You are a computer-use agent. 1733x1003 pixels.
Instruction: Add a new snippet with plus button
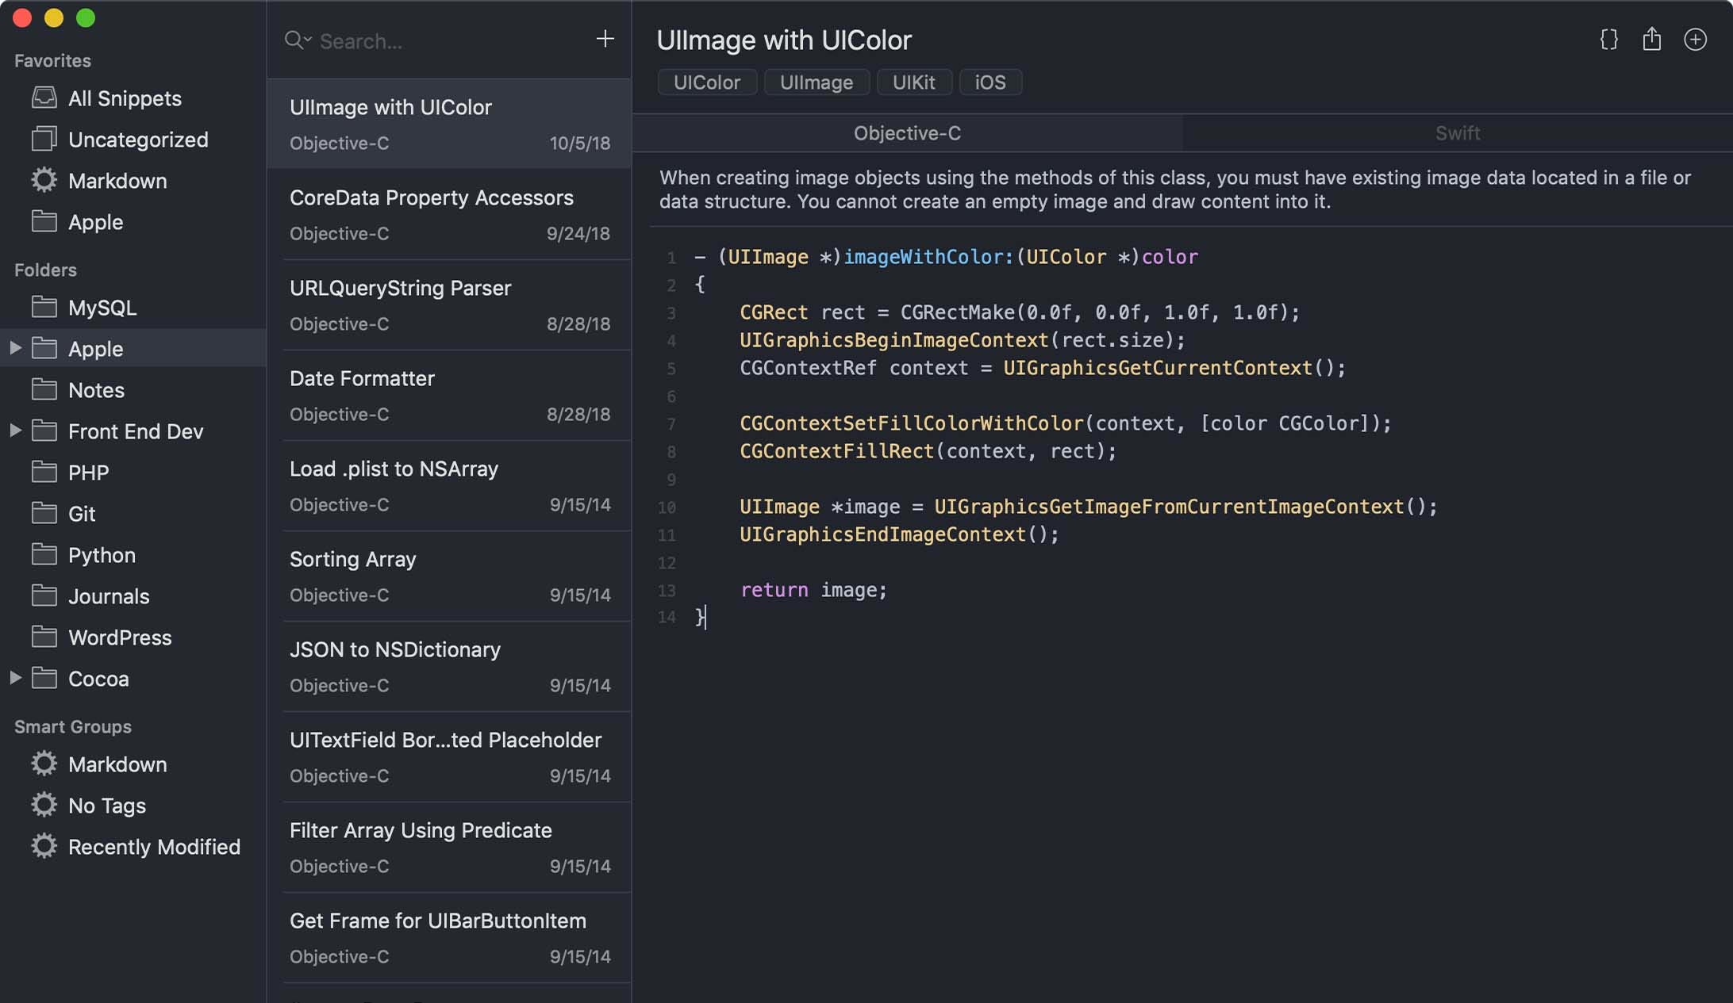point(605,39)
